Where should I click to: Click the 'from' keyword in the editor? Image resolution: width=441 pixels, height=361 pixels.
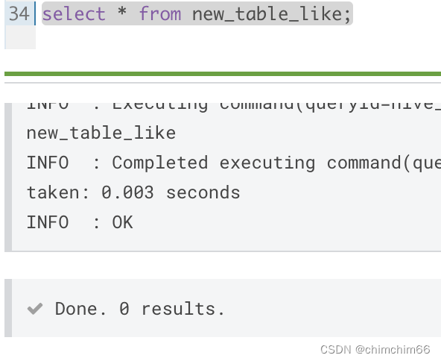click(160, 13)
